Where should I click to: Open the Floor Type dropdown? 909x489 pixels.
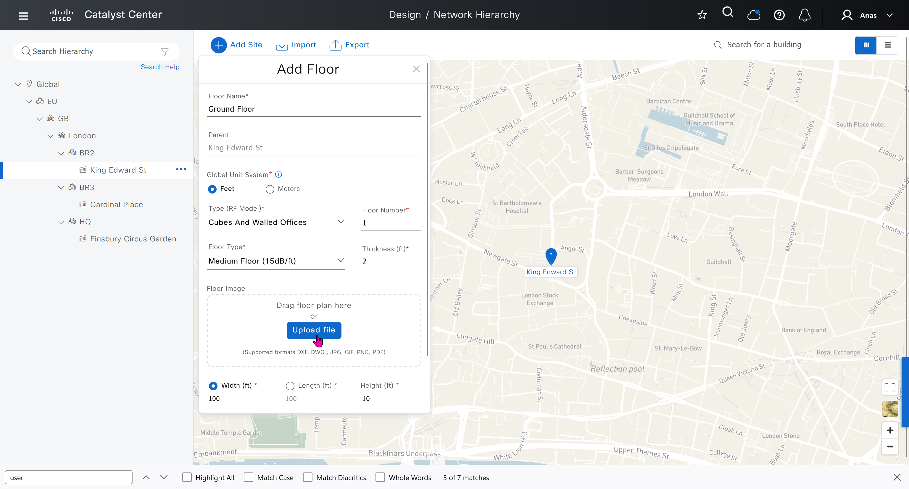pos(275,261)
